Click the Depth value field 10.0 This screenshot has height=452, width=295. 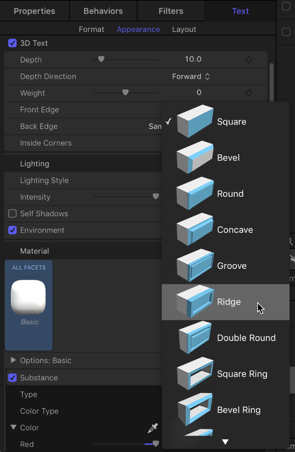[193, 59]
